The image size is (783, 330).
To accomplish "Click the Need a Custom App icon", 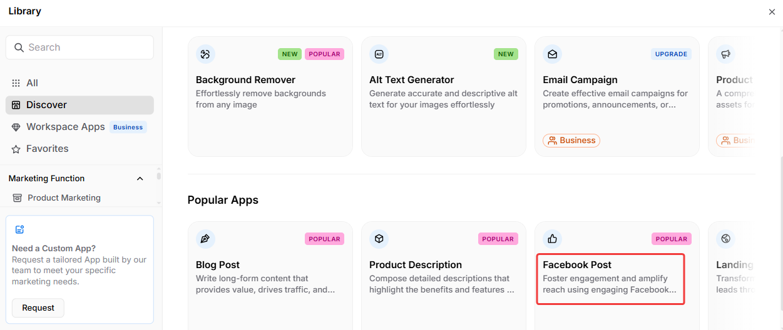I will point(19,230).
